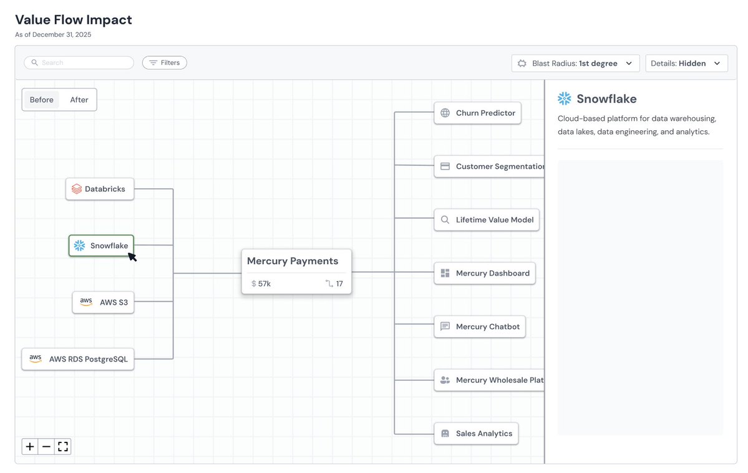Zoom out with the minus button
748x473 pixels.
46,446
